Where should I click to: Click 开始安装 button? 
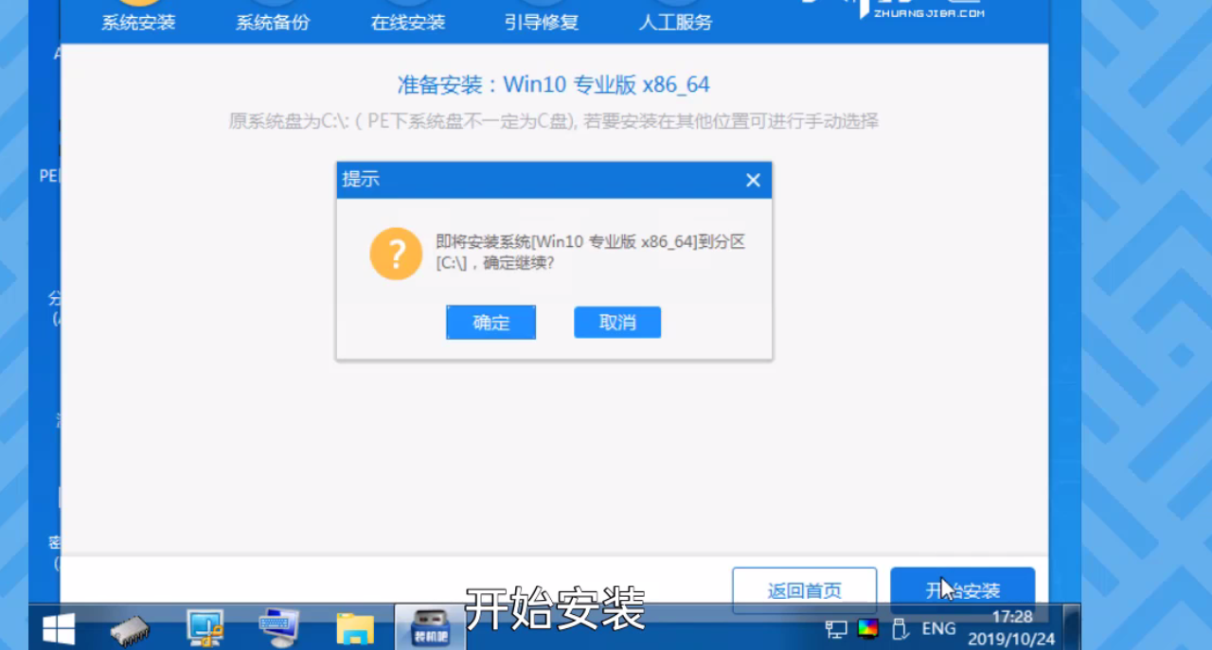point(962,591)
